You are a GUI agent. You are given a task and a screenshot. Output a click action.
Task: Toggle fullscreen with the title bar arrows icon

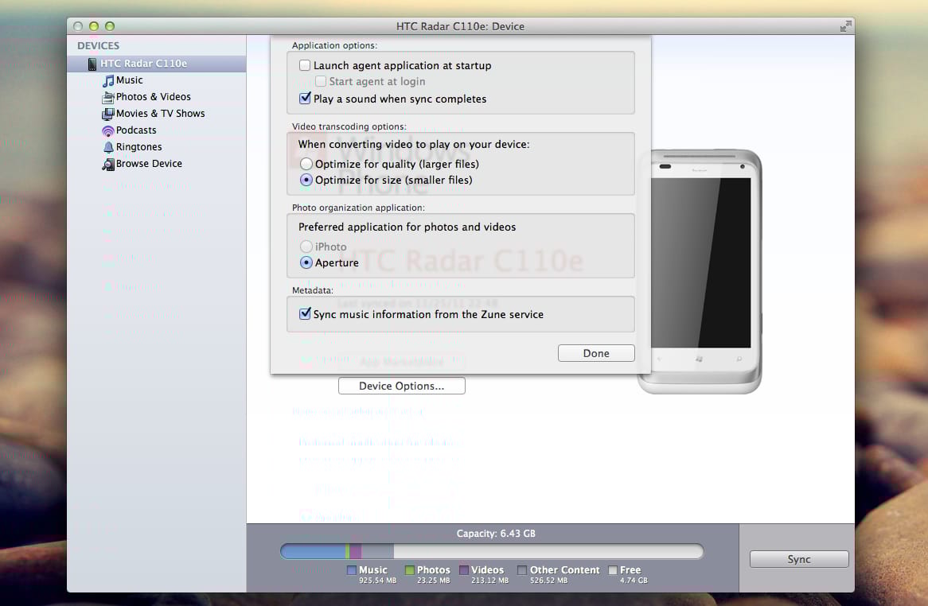(x=846, y=26)
